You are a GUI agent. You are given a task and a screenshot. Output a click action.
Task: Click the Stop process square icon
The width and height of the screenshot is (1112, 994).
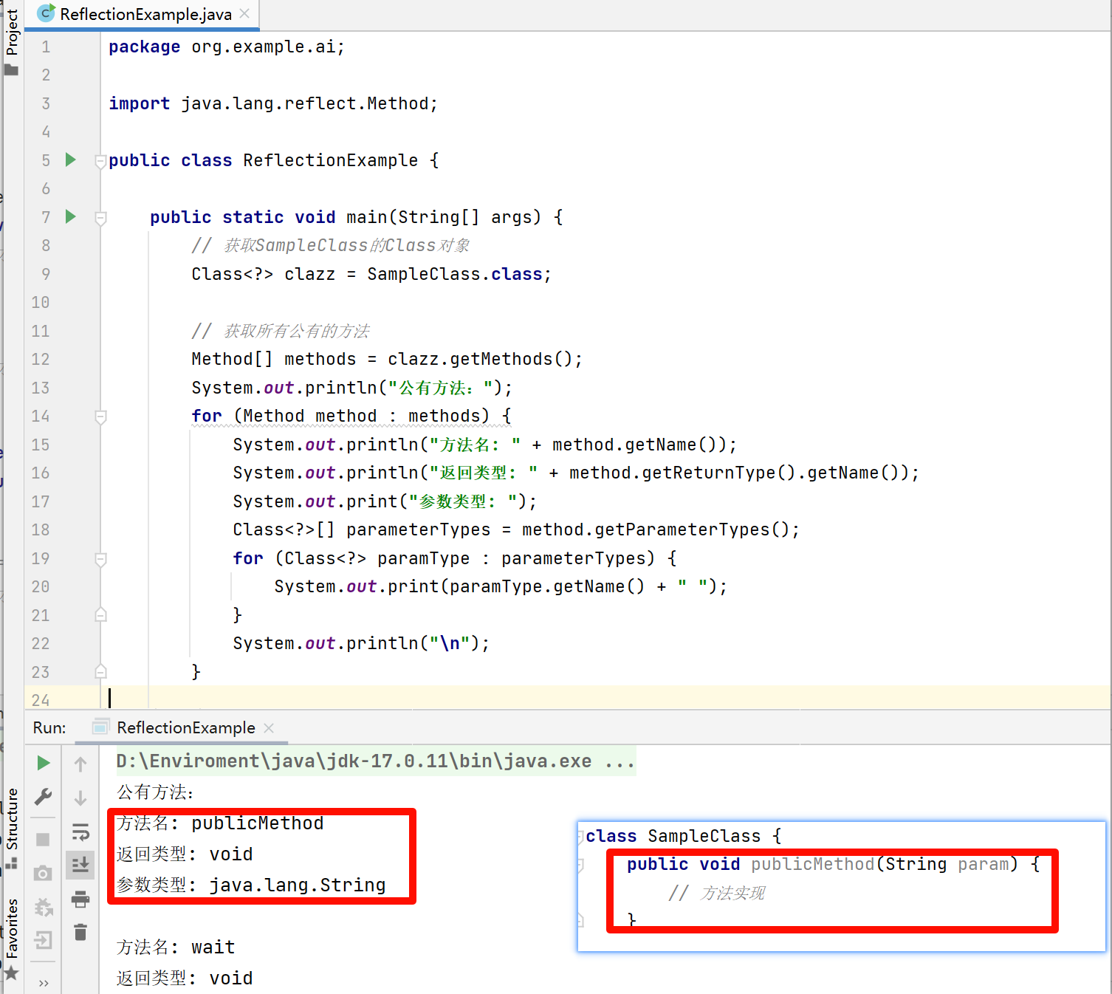[44, 840]
